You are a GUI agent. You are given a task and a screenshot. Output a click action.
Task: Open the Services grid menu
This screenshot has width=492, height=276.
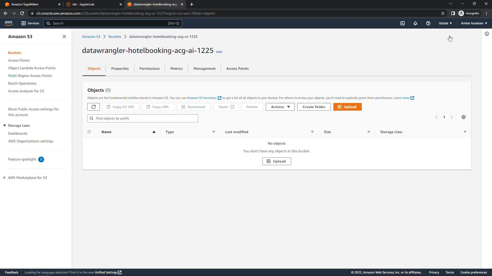(30, 23)
